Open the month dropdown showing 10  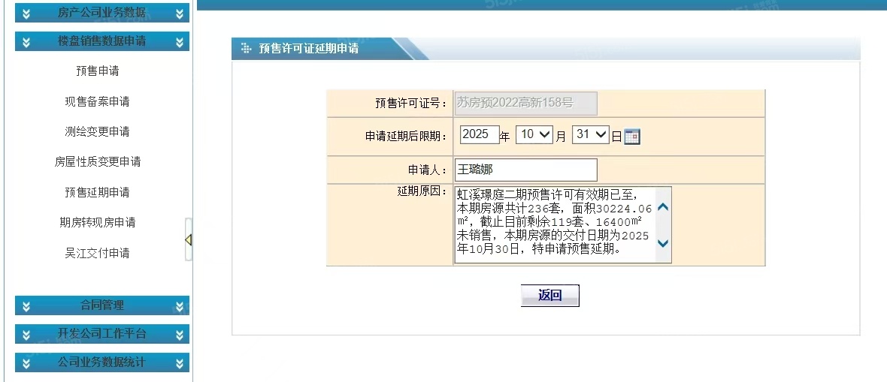pyautogui.click(x=534, y=134)
